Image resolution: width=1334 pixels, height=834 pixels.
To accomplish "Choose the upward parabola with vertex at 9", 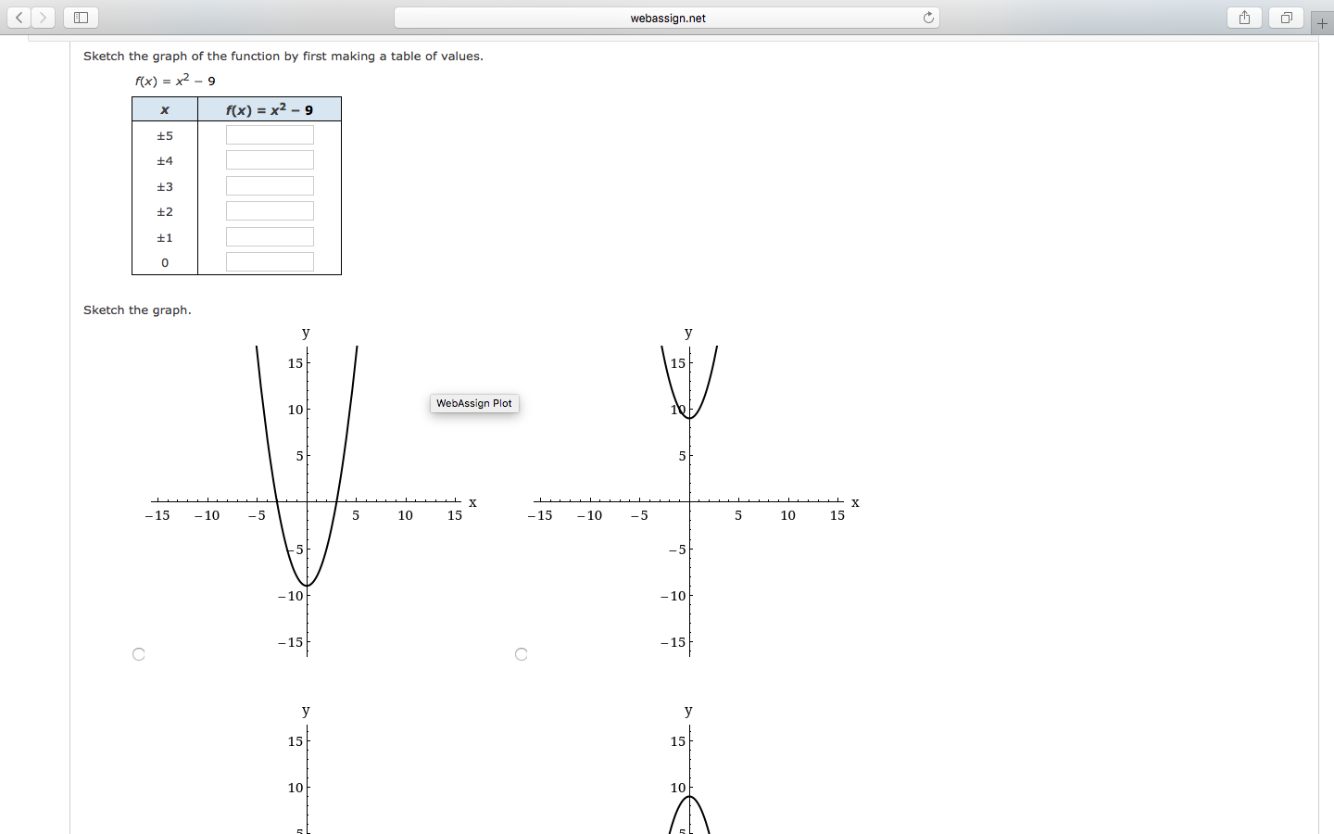I will coord(522,654).
